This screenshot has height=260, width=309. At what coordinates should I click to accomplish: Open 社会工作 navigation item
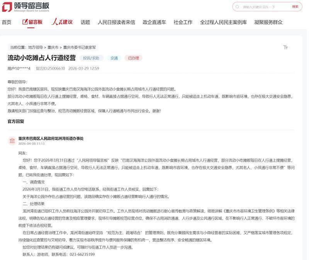[183, 22]
